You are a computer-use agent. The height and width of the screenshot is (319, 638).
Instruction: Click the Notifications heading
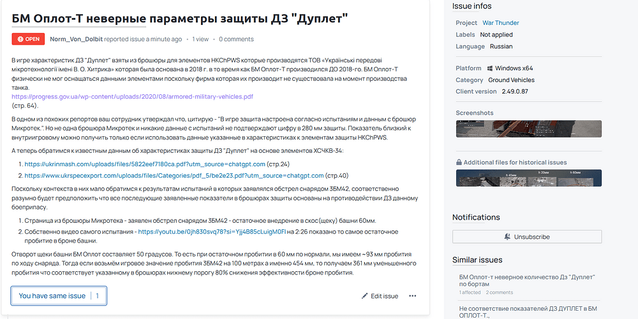pyautogui.click(x=476, y=217)
